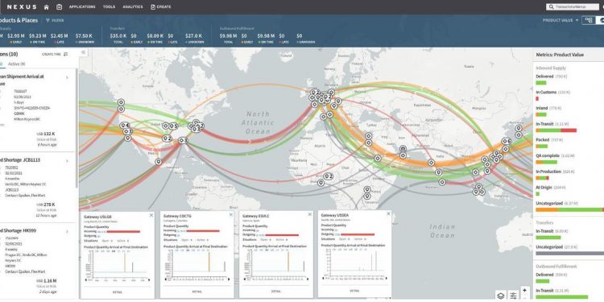Viewport: 604px width, 302px height.
Task: Close the Gateway USSEA card
Action: [388, 214]
